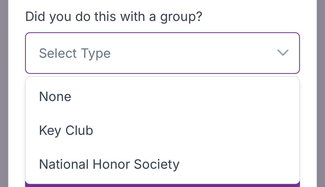Close the group type combo box
The width and height of the screenshot is (325, 187).
pos(283,53)
